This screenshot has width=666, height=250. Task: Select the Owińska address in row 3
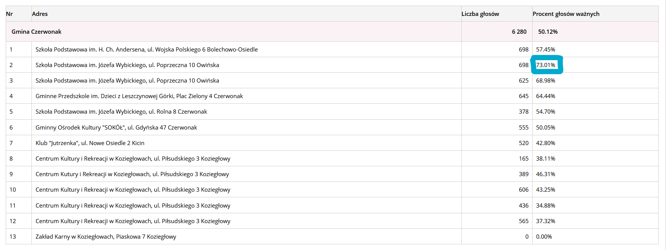127,81
